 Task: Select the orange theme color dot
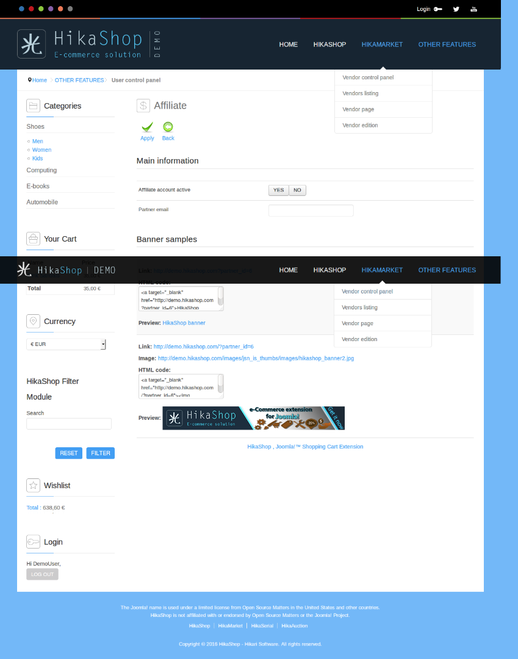point(60,9)
